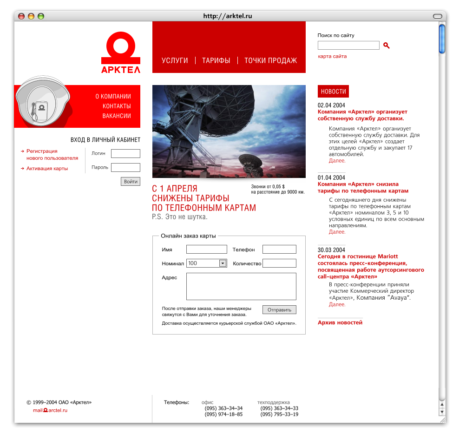Image resolution: width=459 pixels, height=440 pixels.
Task: Click the Отправить button
Action: (279, 310)
